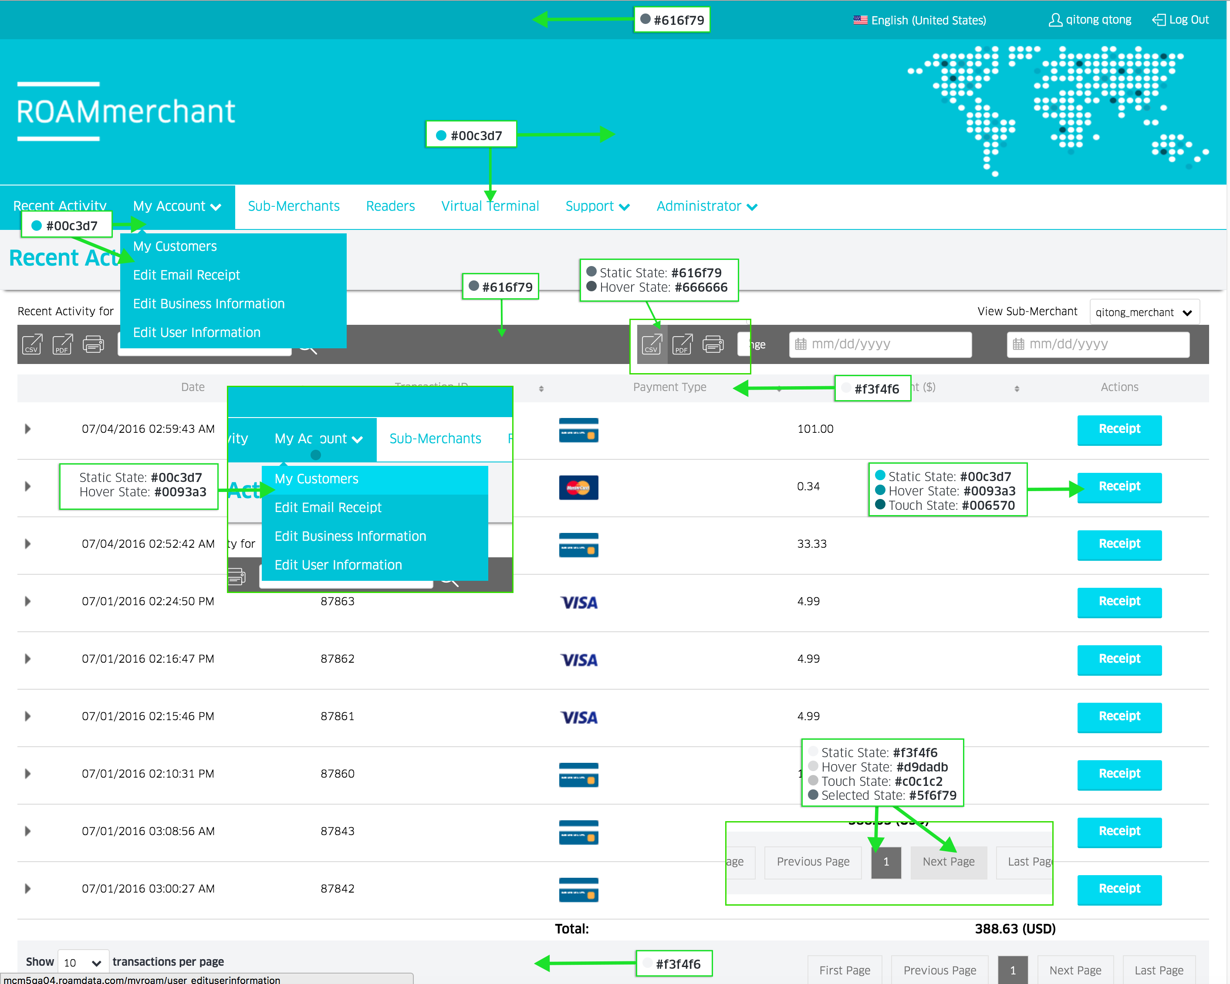Expand the 07/01/2016 02:10:31 PM row
Viewport: 1230px width, 984px height.
[x=27, y=774]
